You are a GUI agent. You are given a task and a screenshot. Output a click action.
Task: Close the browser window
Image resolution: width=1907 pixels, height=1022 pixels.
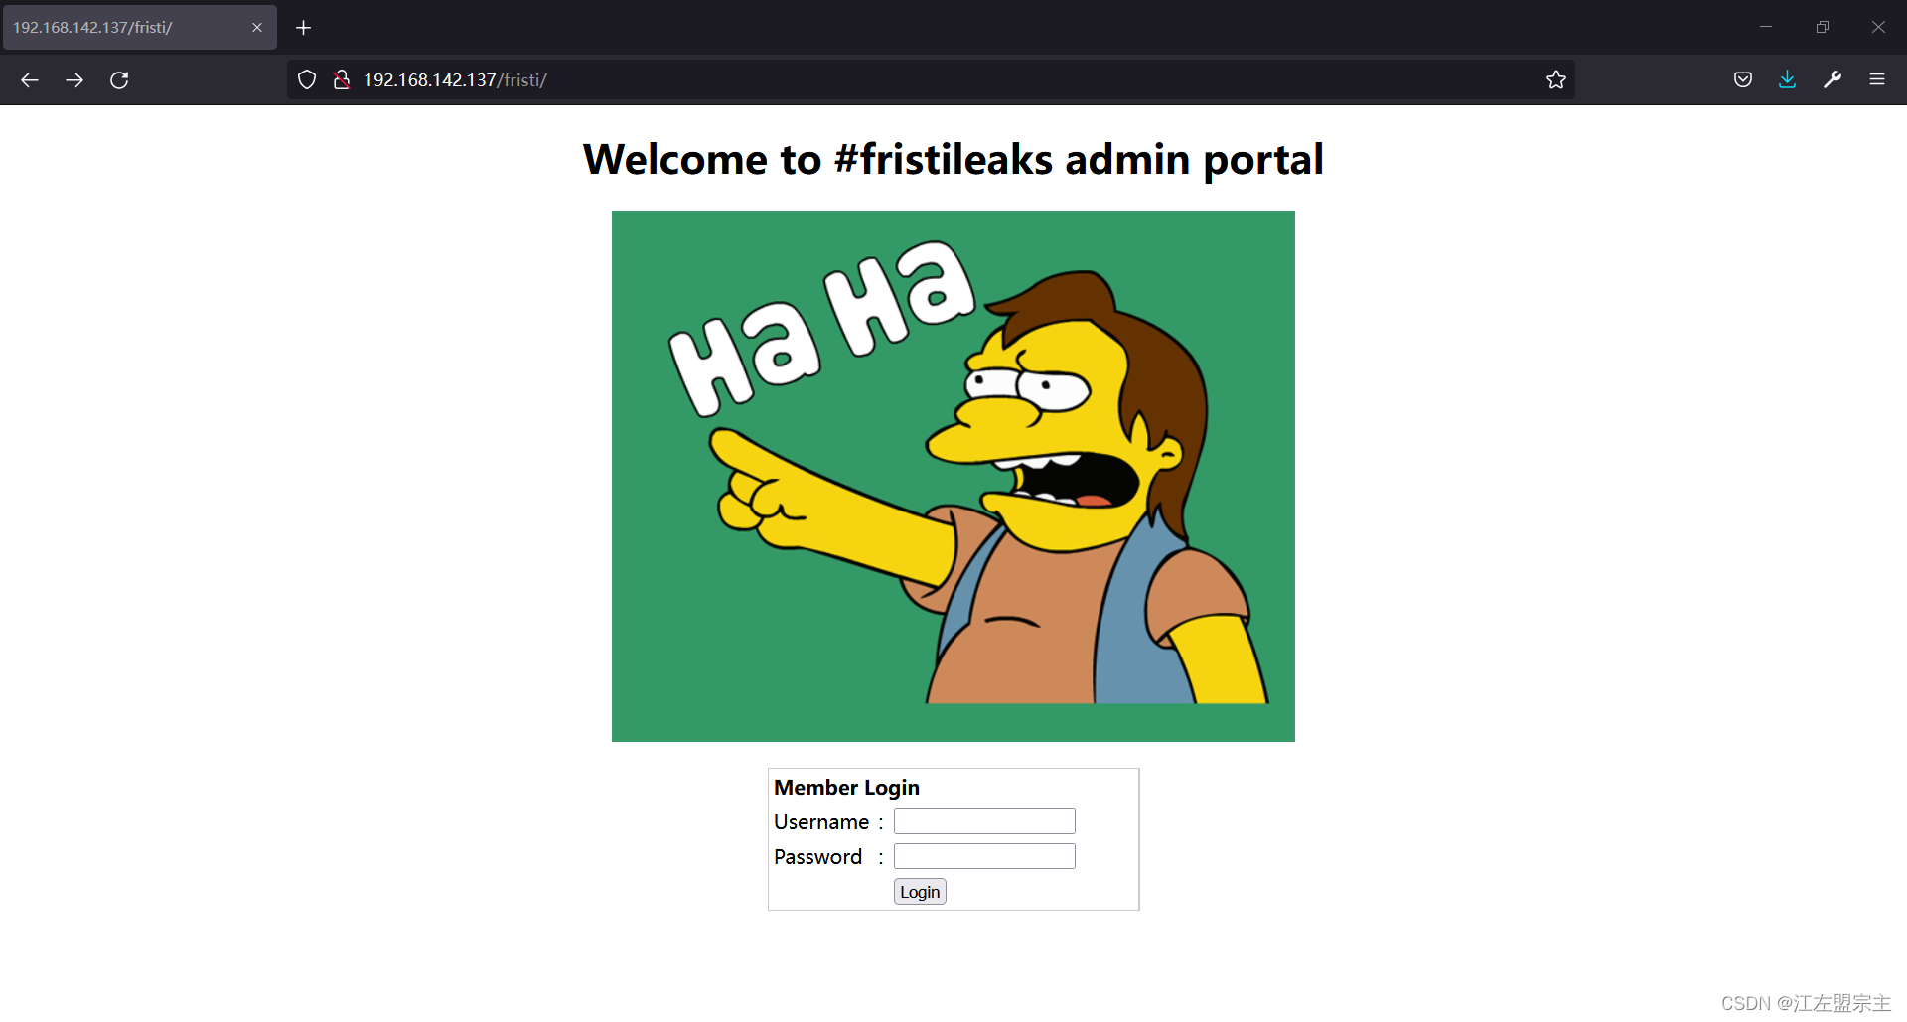[1878, 27]
